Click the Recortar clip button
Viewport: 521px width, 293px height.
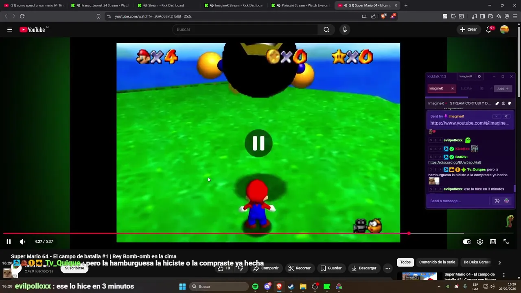click(299, 268)
